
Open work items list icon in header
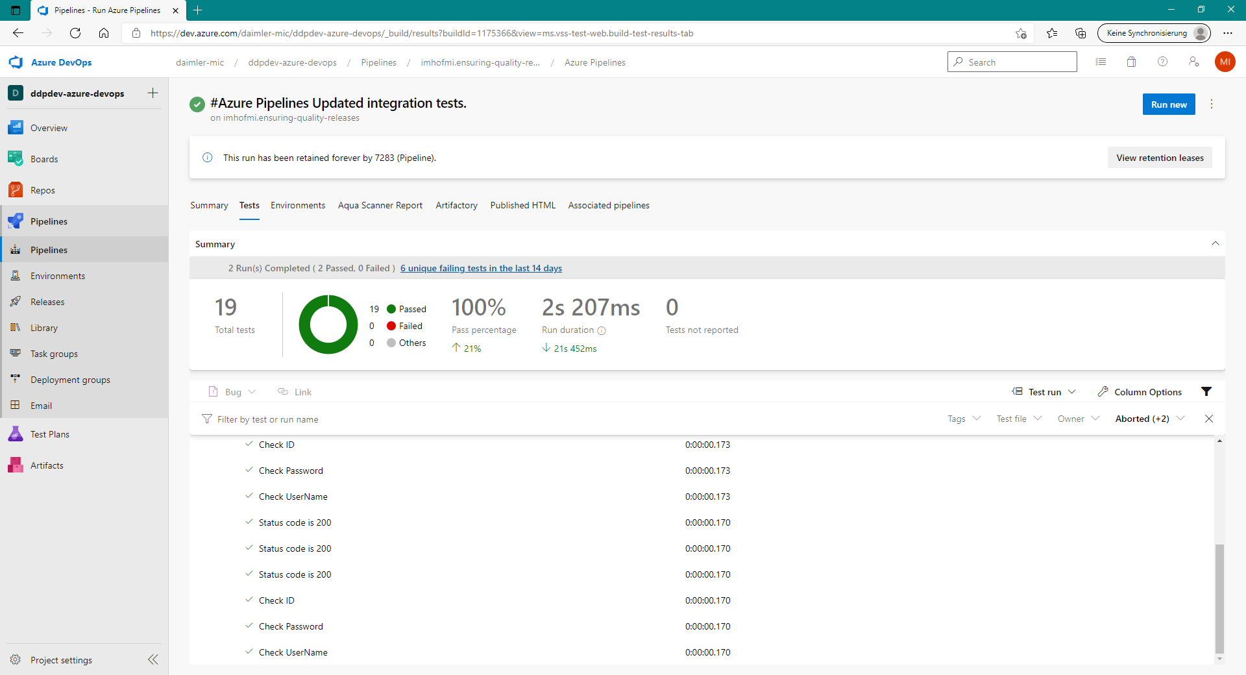pos(1101,62)
